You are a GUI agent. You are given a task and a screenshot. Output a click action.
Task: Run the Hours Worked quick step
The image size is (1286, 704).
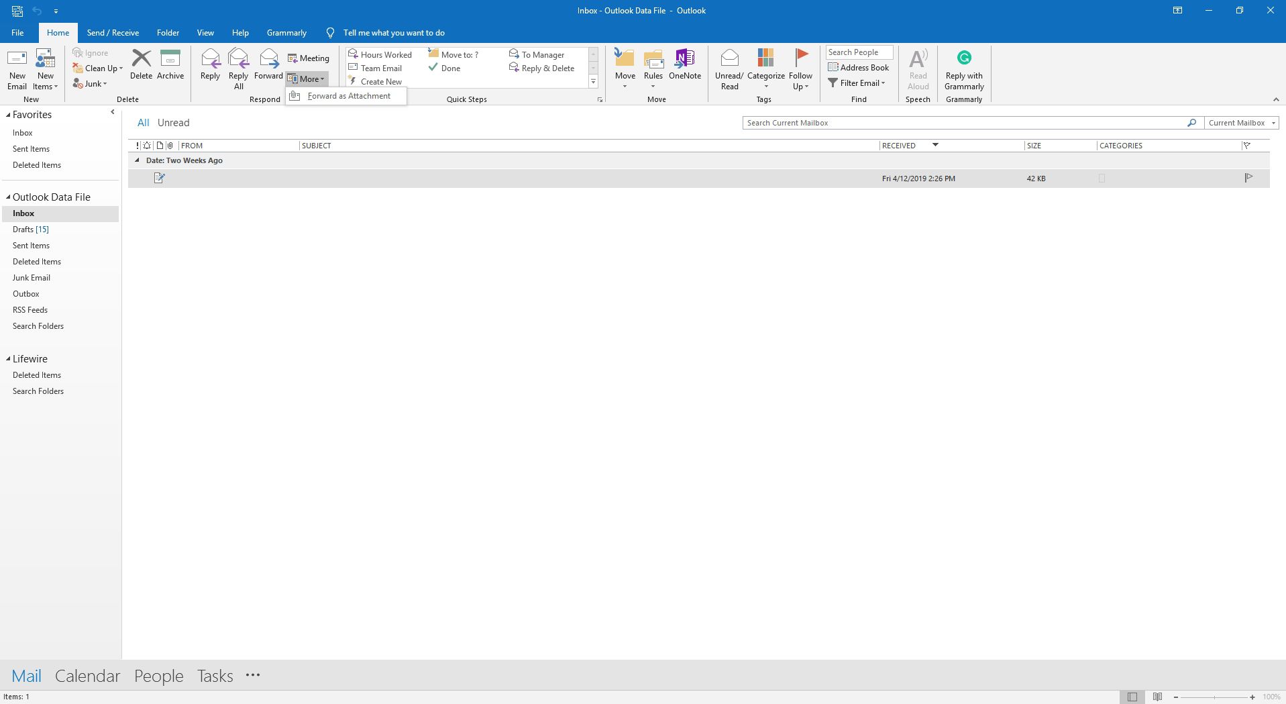click(x=380, y=54)
